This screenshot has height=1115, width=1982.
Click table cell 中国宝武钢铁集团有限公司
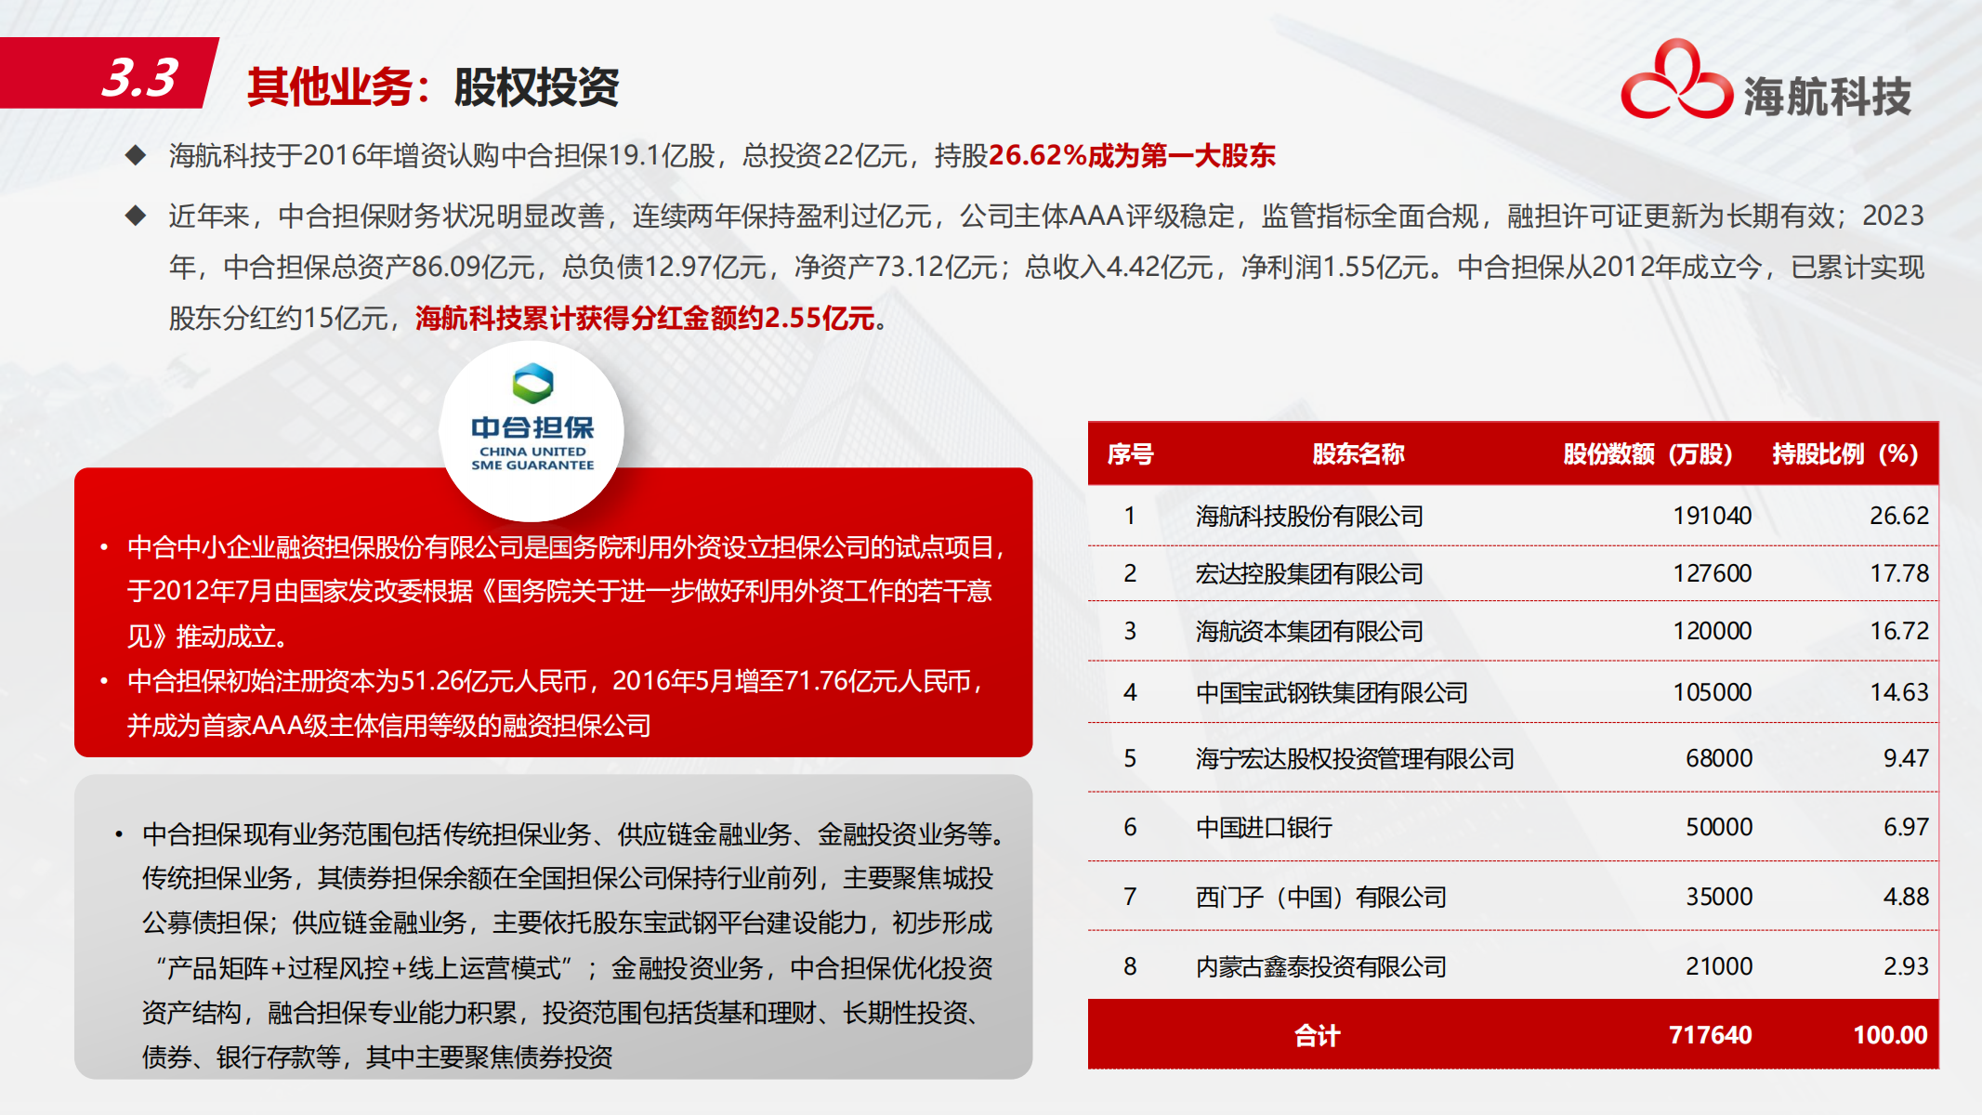tap(1332, 692)
